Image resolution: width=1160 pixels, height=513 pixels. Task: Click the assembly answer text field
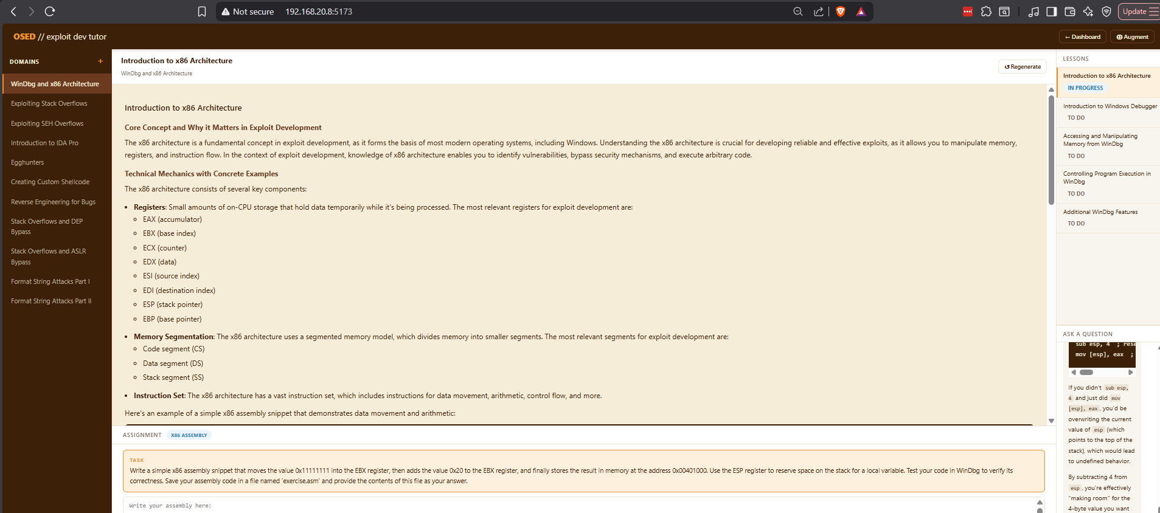point(578,505)
